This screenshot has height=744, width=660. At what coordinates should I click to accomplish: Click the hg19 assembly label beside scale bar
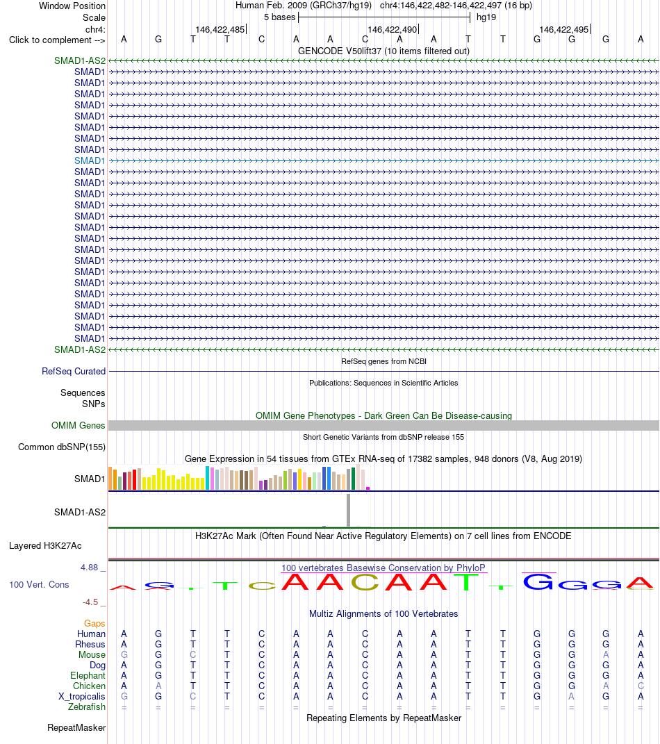[486, 17]
